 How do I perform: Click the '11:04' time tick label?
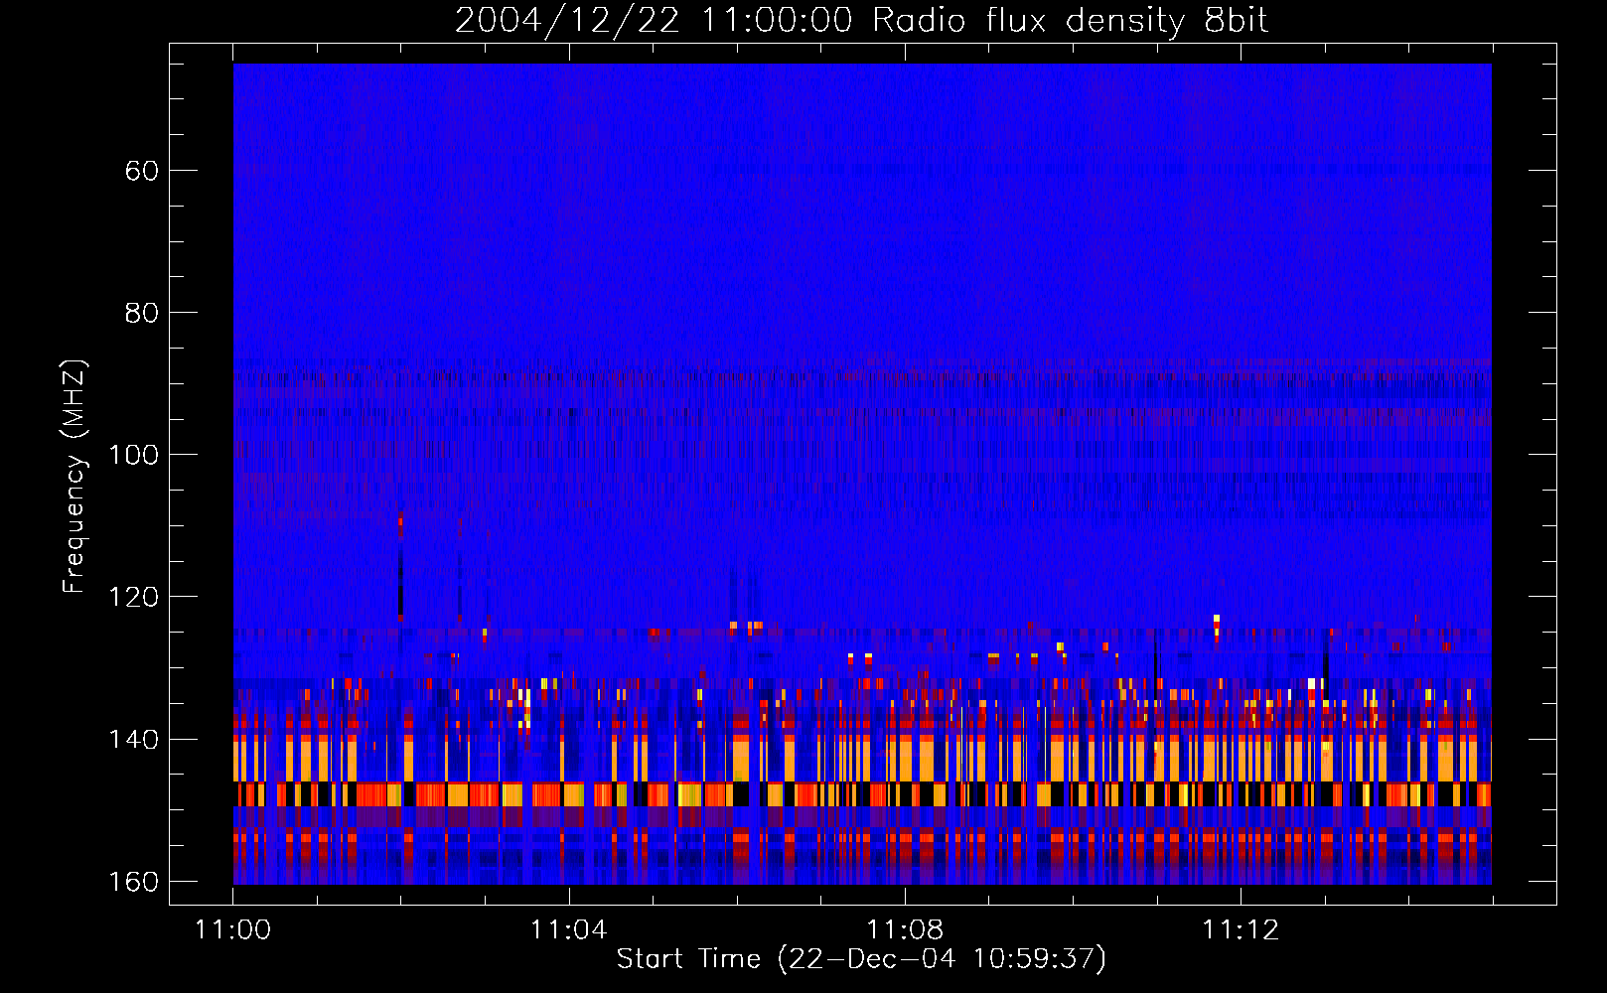point(569,930)
